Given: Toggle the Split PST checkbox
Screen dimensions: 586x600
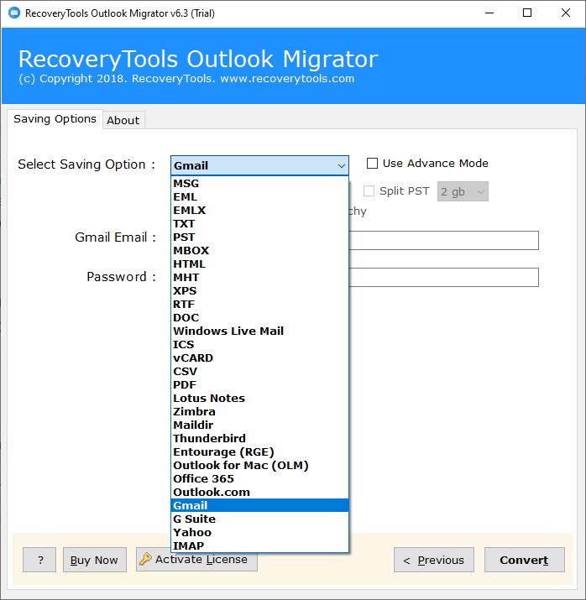Looking at the screenshot, I should tap(369, 191).
